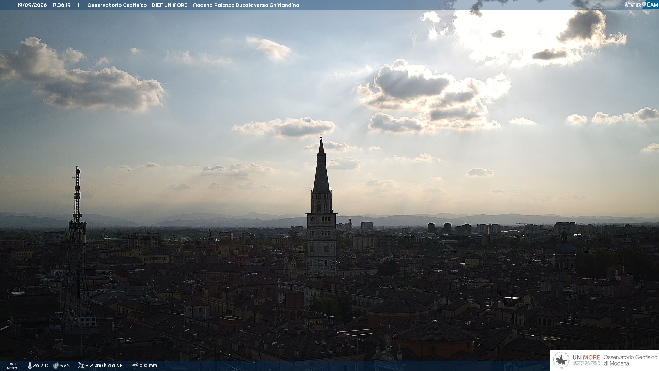Open the WeatherCam logo link
Viewport: 659px width, 371px height.
pos(641,5)
